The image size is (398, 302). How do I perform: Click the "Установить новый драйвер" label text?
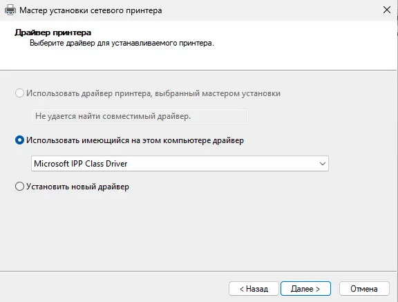click(x=77, y=187)
